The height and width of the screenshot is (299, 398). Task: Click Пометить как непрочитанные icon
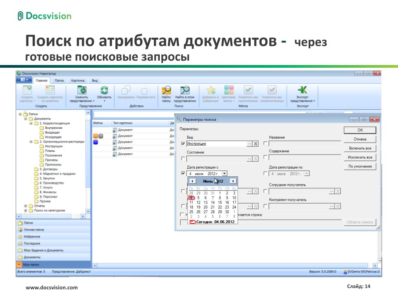click(x=272, y=90)
